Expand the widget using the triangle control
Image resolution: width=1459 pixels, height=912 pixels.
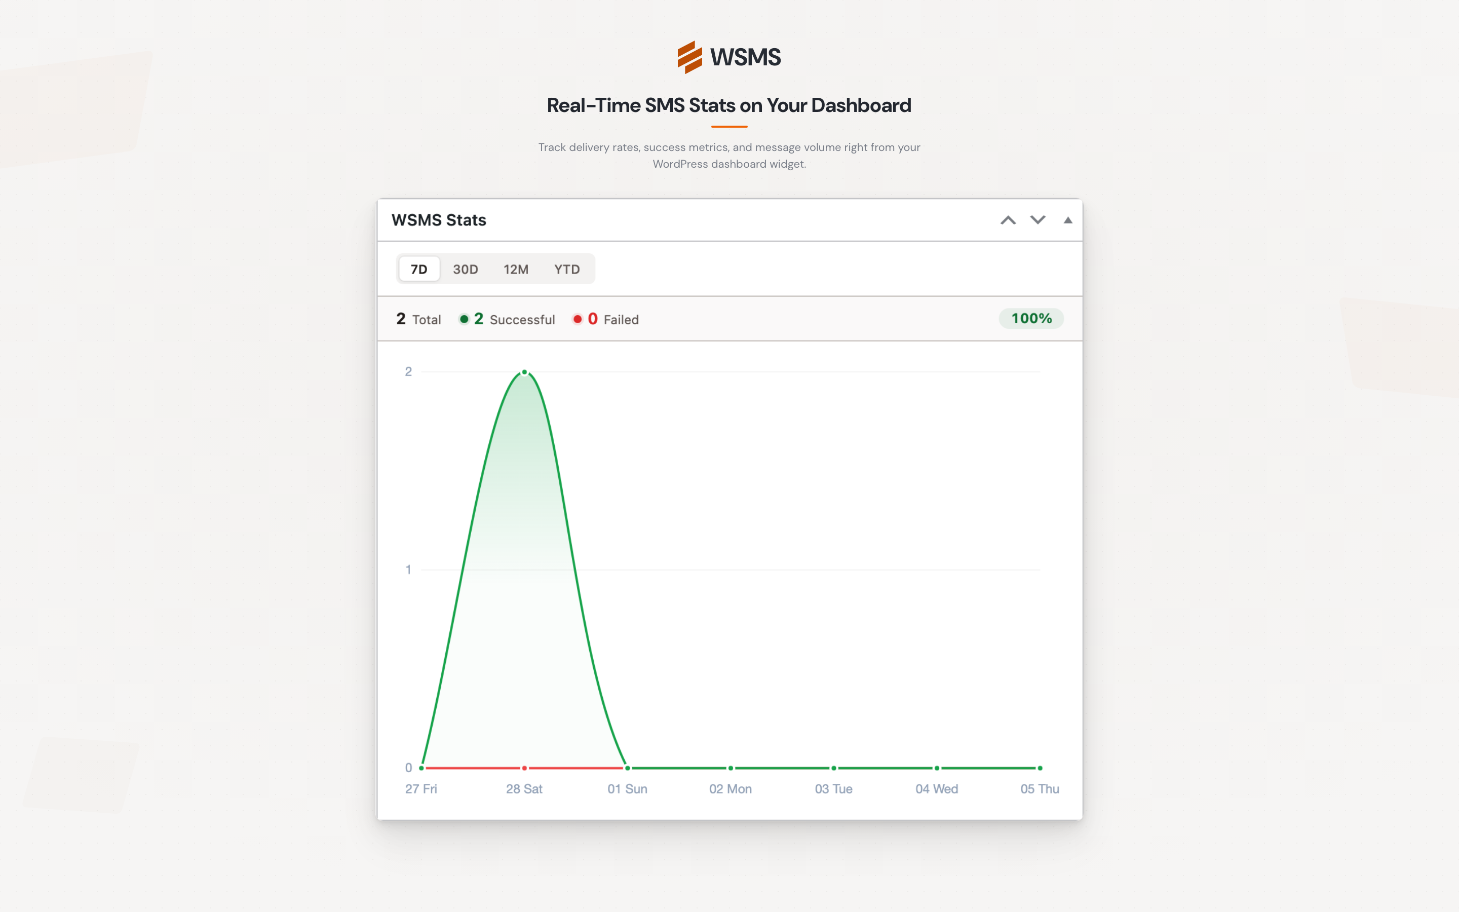point(1068,220)
